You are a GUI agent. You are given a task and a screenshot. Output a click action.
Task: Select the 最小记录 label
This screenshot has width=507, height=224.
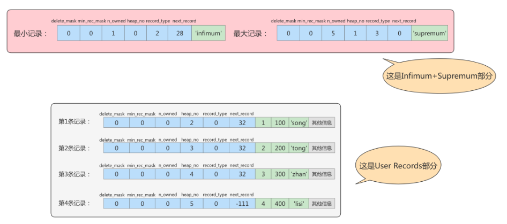tap(31, 34)
